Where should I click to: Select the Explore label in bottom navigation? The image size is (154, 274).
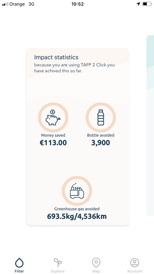pyautogui.click(x=58, y=271)
